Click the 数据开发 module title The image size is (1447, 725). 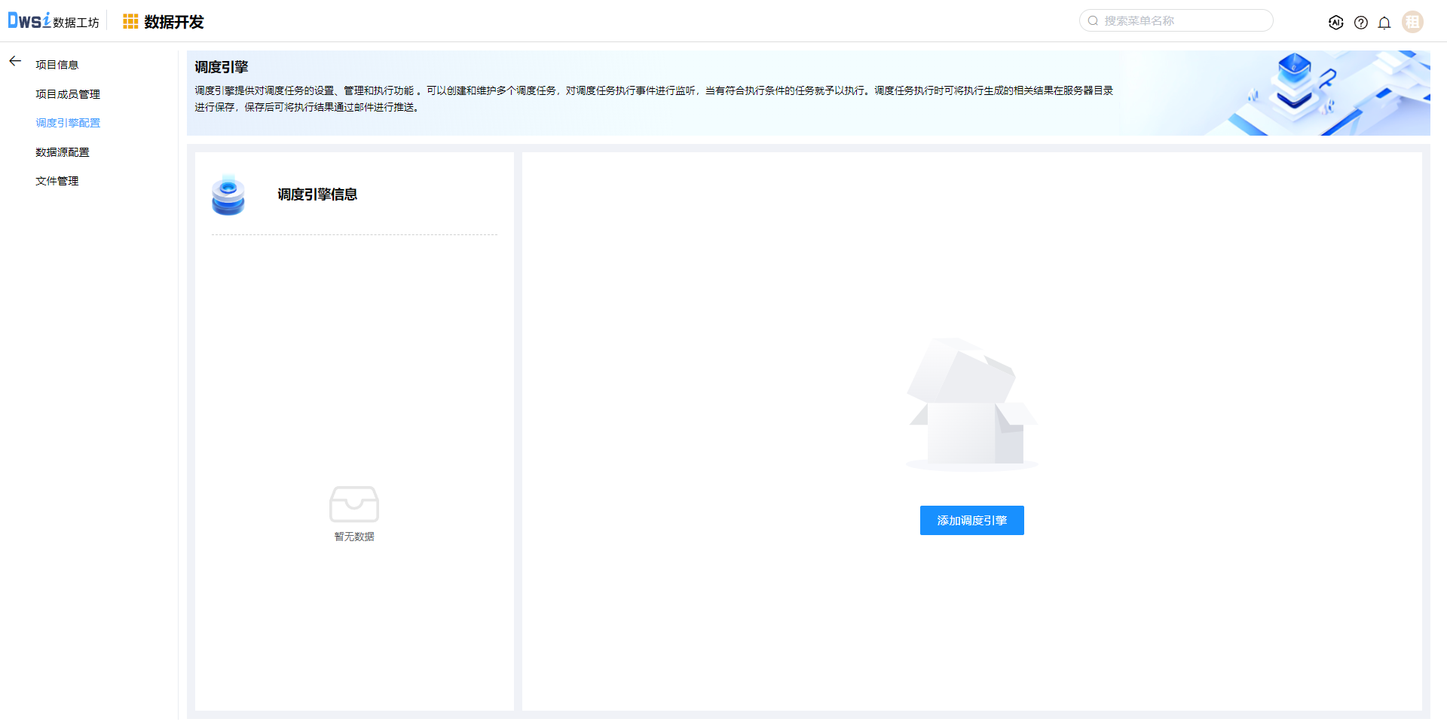174,22
